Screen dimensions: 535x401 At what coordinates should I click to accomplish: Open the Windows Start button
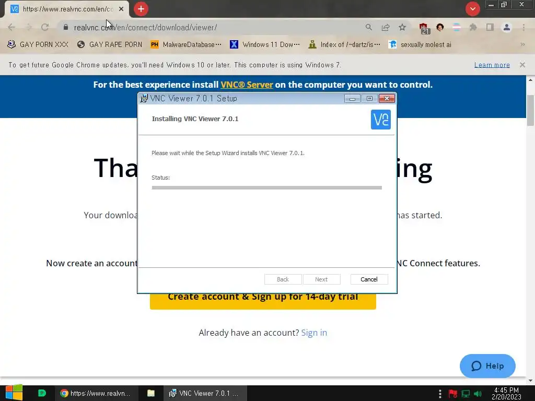14,393
